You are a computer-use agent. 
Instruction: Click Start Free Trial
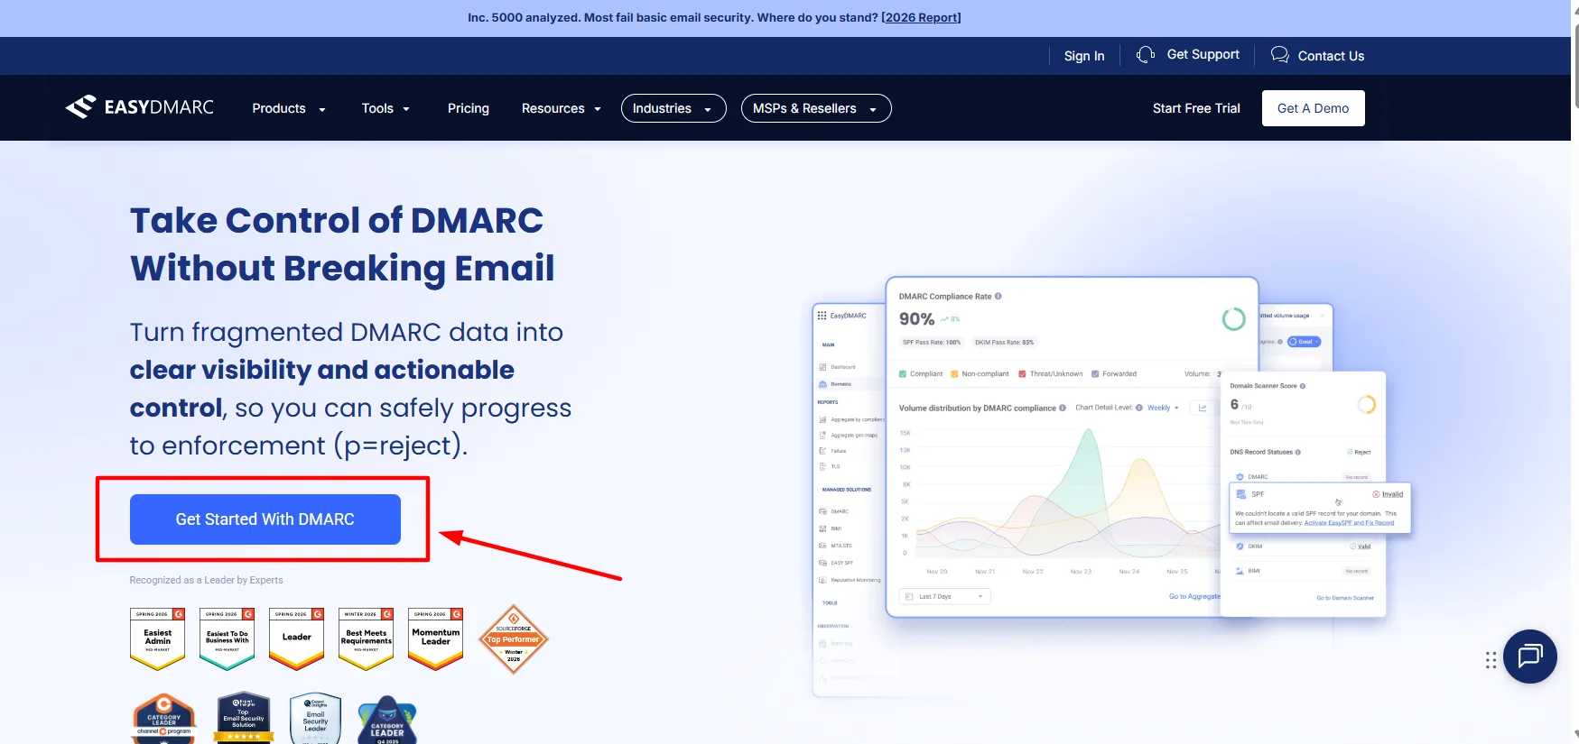click(x=1196, y=108)
